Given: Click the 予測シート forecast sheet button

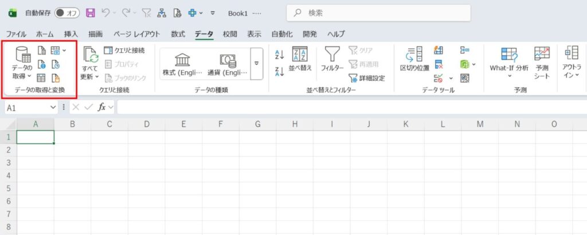Looking at the screenshot, I should click(x=542, y=63).
